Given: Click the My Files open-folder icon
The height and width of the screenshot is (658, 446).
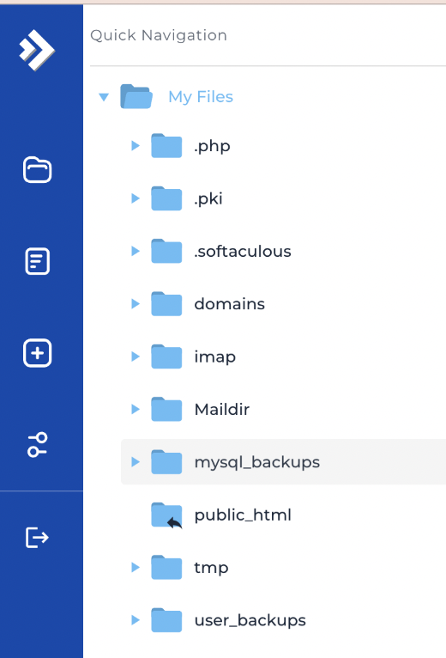Looking at the screenshot, I should pyautogui.click(x=136, y=96).
